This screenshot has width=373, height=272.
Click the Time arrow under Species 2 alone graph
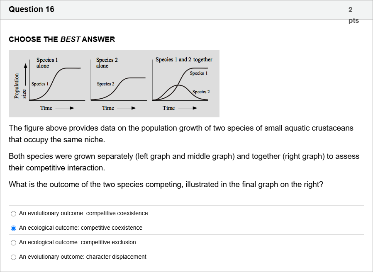126,108
